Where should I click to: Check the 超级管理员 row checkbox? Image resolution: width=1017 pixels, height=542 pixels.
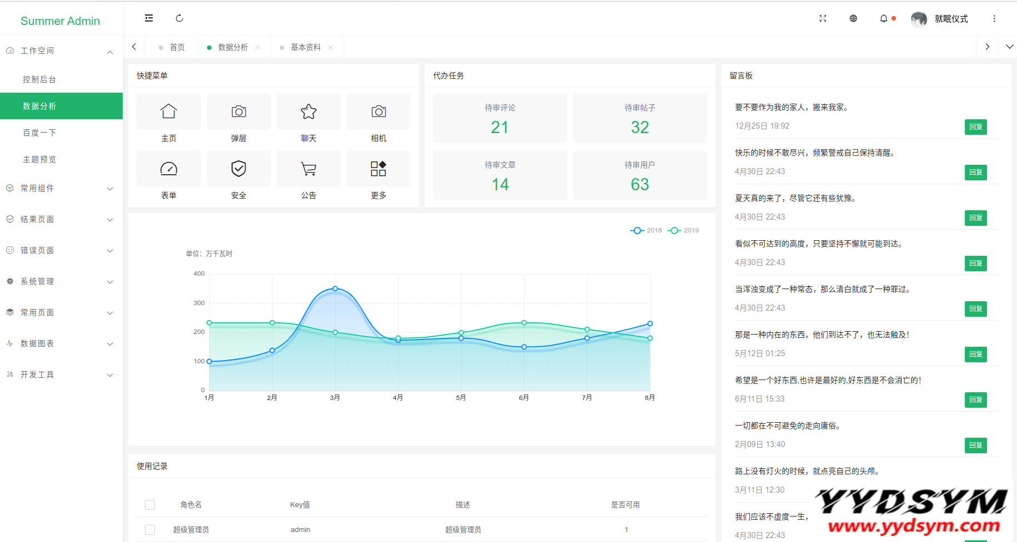click(150, 530)
